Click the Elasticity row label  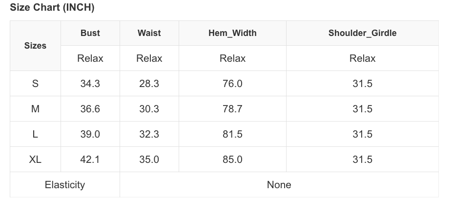[x=64, y=185]
